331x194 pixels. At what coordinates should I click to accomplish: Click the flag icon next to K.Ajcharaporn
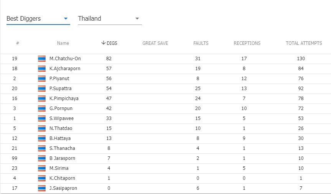coord(41,68)
